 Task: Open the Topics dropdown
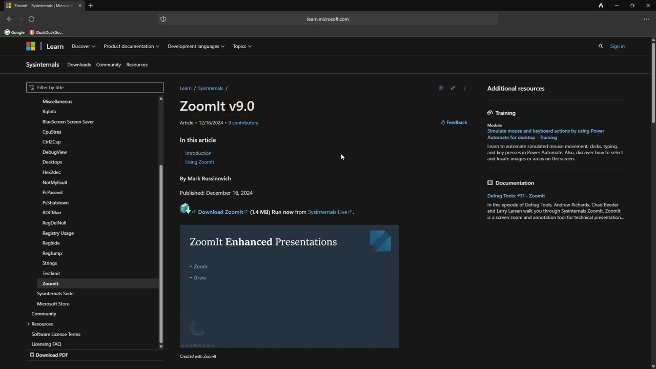pos(242,46)
